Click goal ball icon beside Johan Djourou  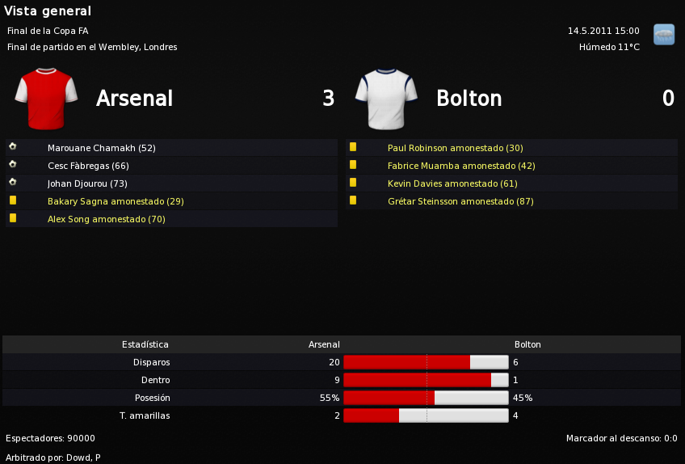(13, 182)
